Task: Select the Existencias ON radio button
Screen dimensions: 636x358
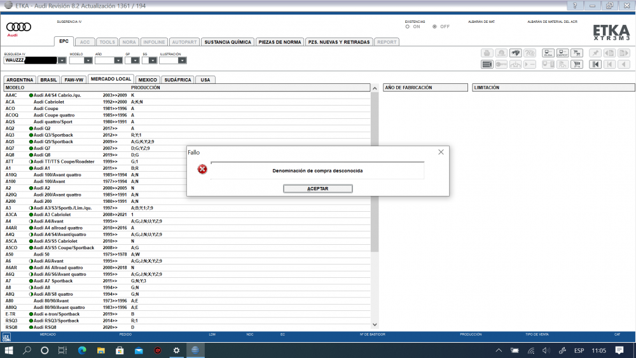Action: [x=408, y=27]
